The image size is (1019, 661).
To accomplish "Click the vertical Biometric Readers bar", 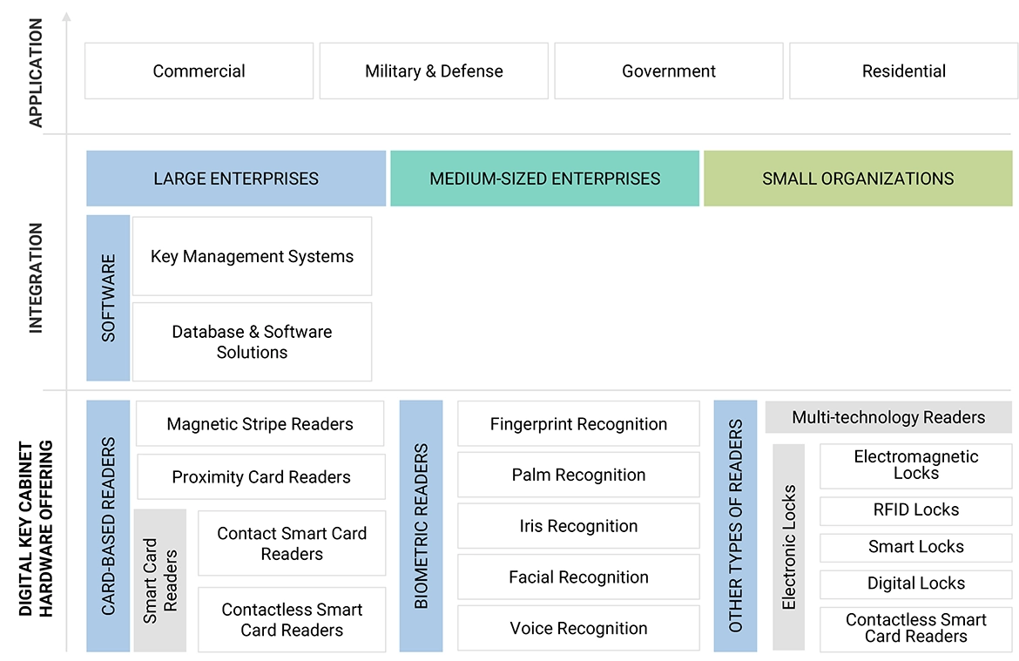I will coord(421,526).
